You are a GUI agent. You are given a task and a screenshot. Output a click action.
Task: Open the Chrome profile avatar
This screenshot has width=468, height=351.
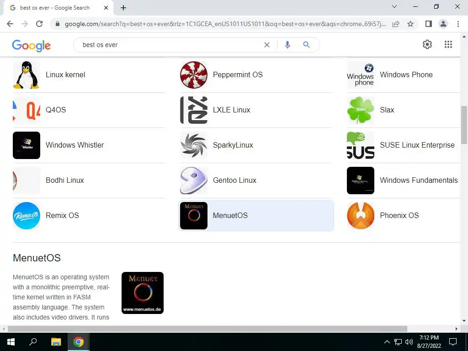coord(443,24)
